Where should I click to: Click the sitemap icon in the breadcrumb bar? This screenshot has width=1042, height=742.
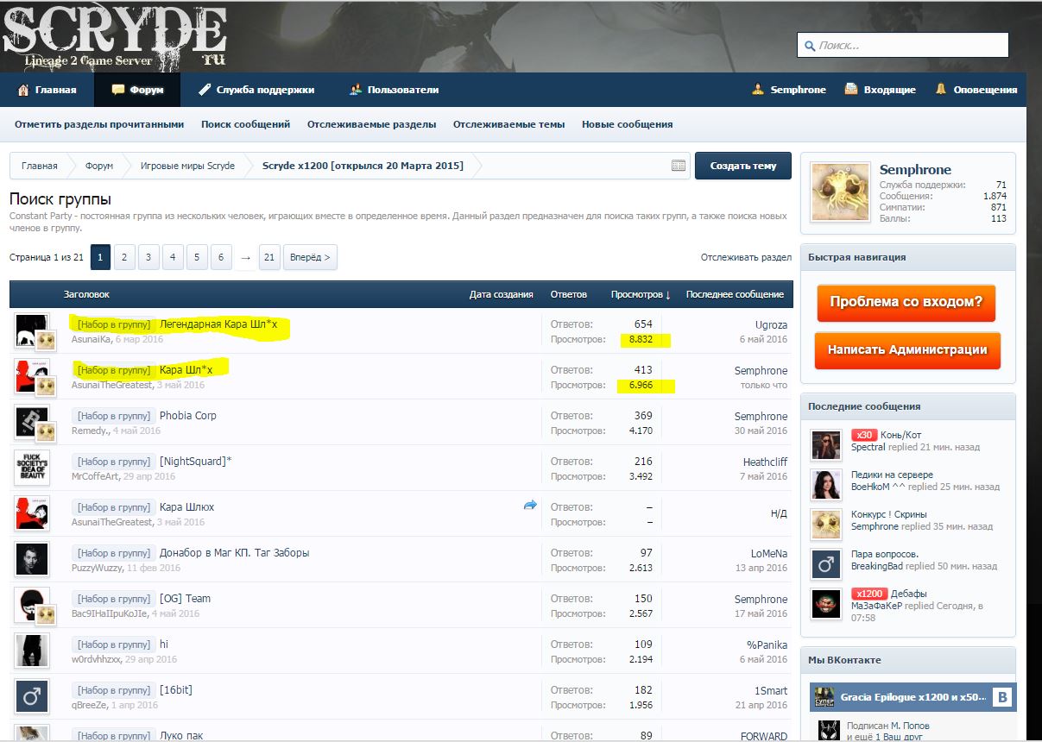678,166
